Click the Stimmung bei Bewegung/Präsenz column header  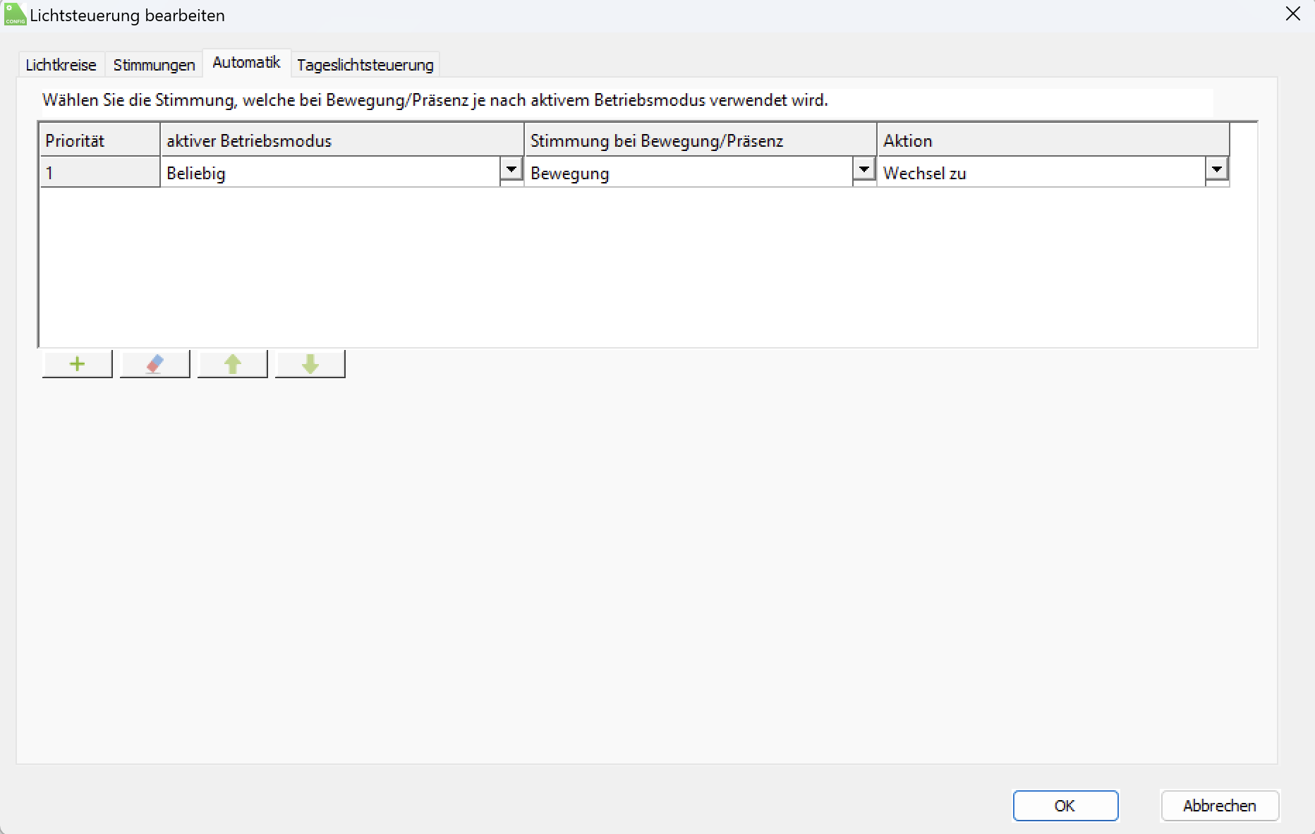coord(701,140)
